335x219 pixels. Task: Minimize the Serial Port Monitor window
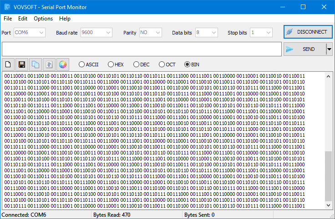pos(283,7)
